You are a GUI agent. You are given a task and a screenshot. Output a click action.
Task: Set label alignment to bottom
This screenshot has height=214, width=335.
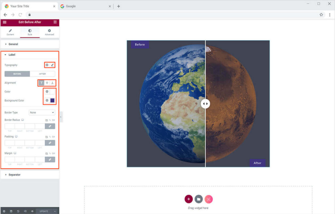click(52, 83)
